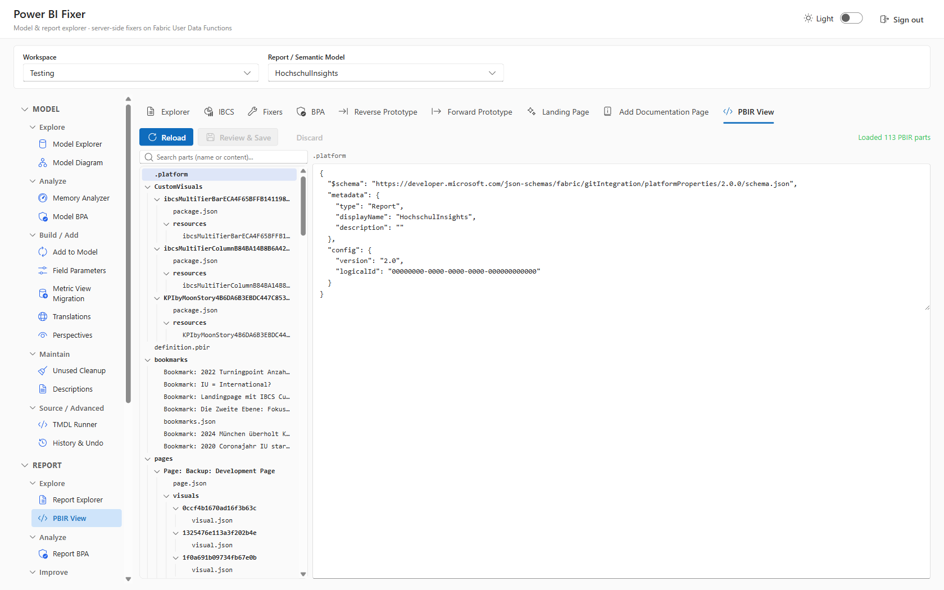This screenshot has height=590, width=944.
Task: Switch to the Explorer tab
Action: [168, 112]
